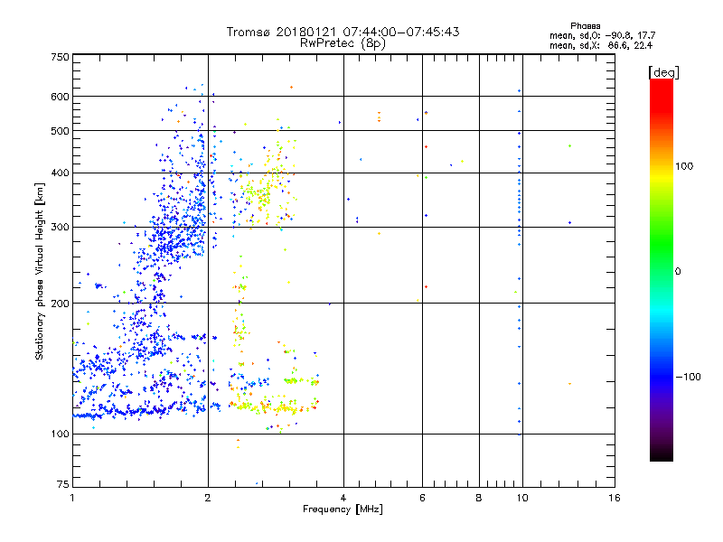Click the '-100' colorbar tick label
The height and width of the screenshot is (542, 723).
pyautogui.click(x=688, y=377)
